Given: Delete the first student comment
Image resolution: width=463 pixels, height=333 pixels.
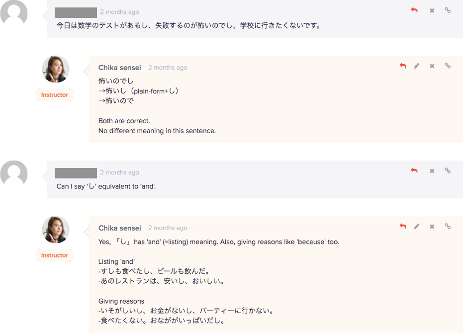Looking at the screenshot, I should (432, 10).
